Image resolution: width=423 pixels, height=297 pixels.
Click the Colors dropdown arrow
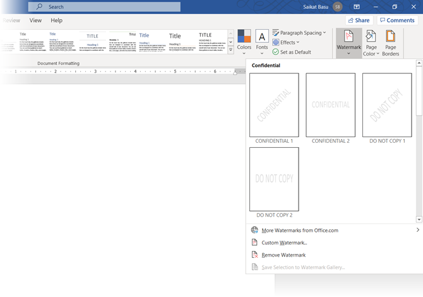point(244,53)
